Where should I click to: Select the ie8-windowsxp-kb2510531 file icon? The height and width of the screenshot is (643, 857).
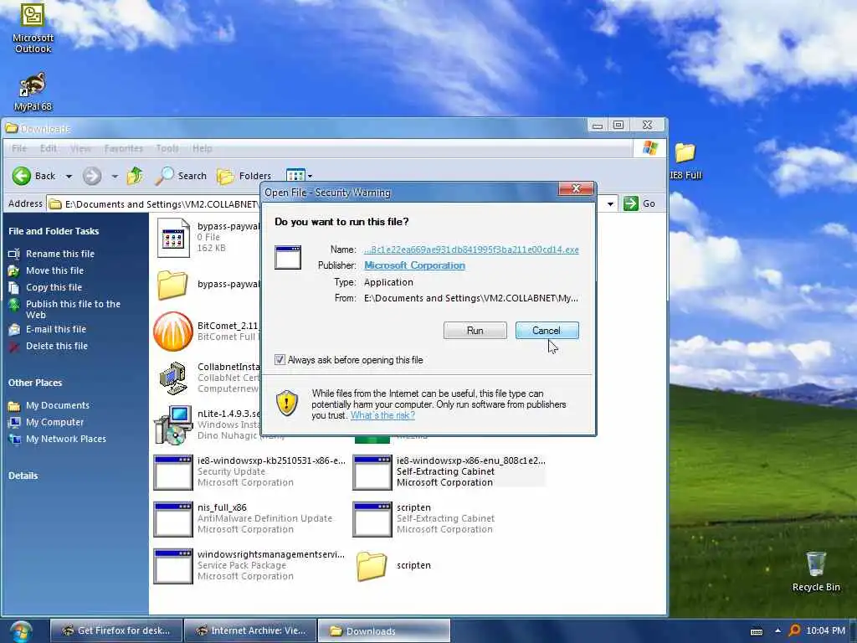(173, 472)
